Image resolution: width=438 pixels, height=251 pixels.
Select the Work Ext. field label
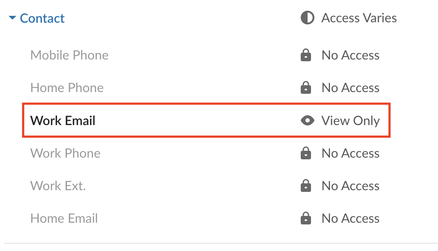pos(58,186)
